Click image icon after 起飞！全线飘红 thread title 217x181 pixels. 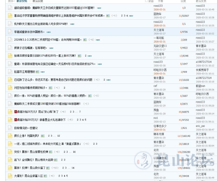click(x=56, y=160)
